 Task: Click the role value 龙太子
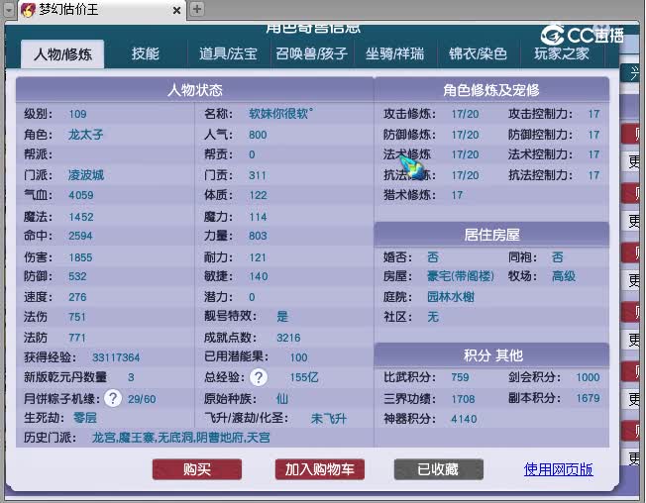click(x=85, y=135)
